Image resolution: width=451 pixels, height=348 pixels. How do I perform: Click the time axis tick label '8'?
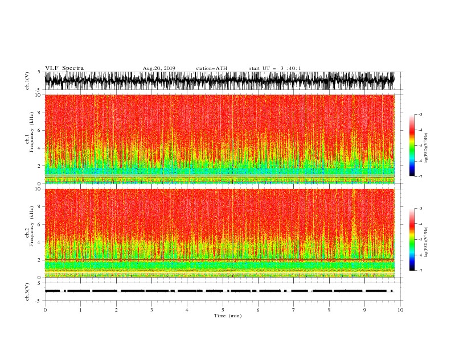pos(329,310)
